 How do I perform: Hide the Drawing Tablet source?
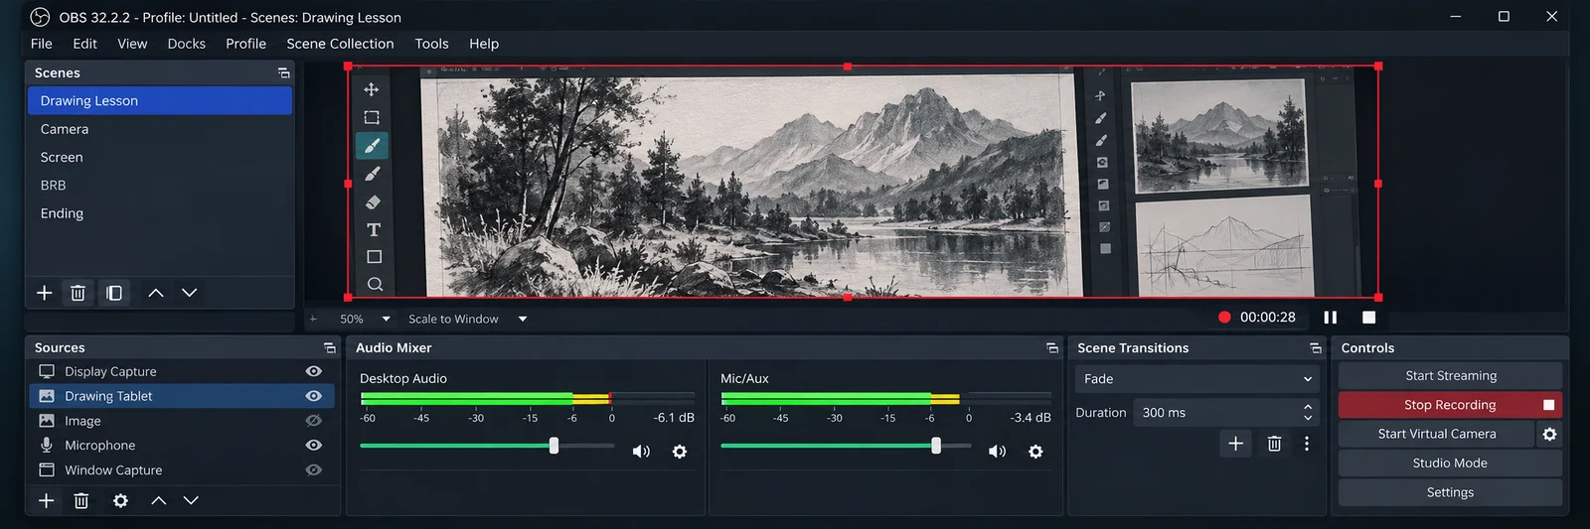tap(314, 396)
